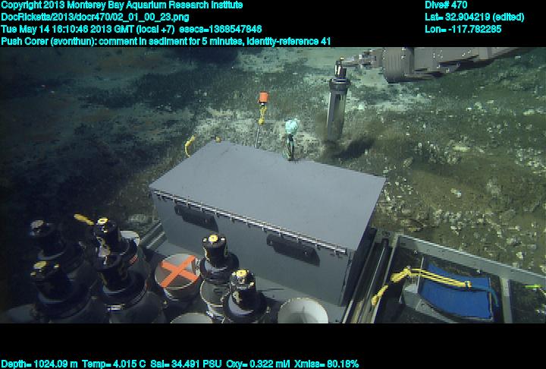Click the orange X marked core tube lid
Image resolution: width=546 pixels, height=369 pixels.
[177, 271]
